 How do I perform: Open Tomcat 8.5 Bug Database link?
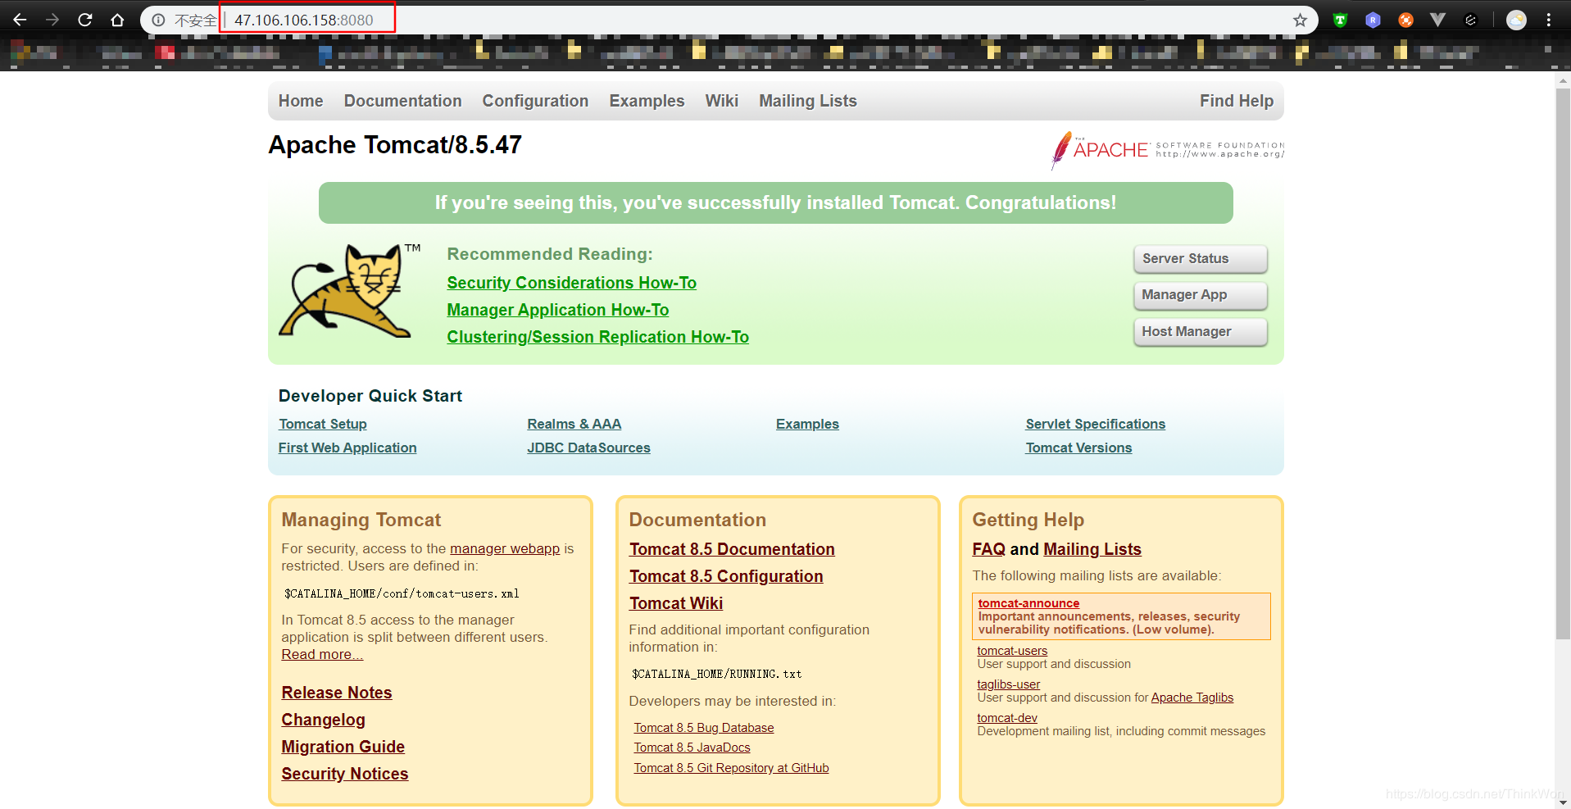(704, 728)
